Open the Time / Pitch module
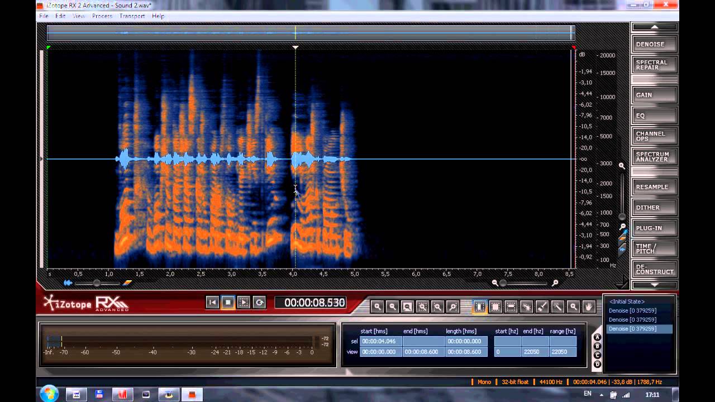The width and height of the screenshot is (715, 402). (654, 249)
